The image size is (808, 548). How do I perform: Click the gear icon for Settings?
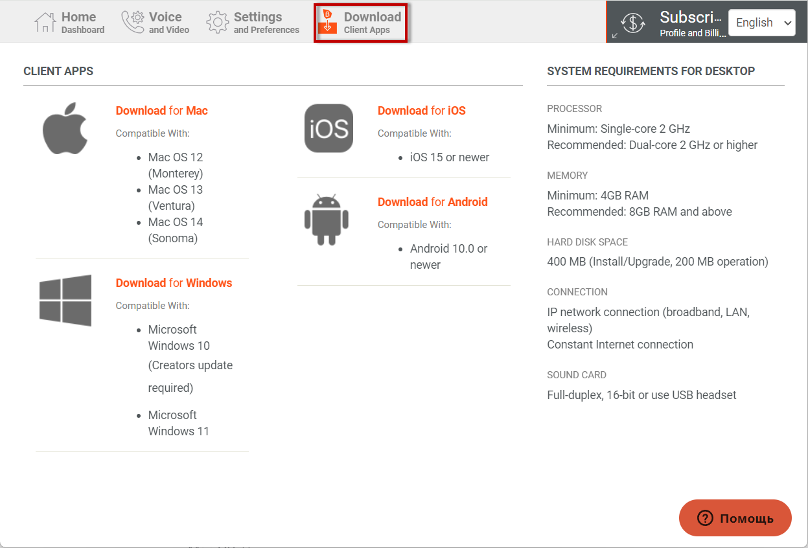pos(217,23)
